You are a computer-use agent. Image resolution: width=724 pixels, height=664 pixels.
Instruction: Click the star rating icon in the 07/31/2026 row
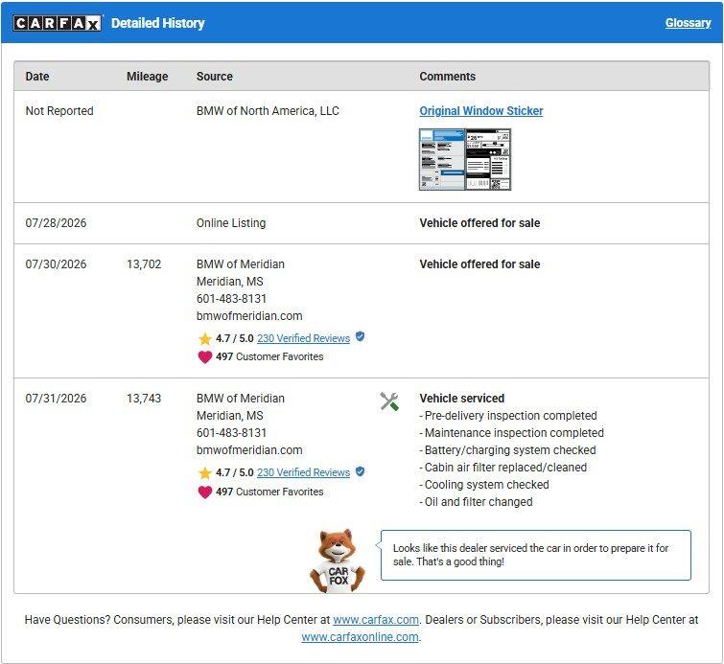[x=204, y=473]
